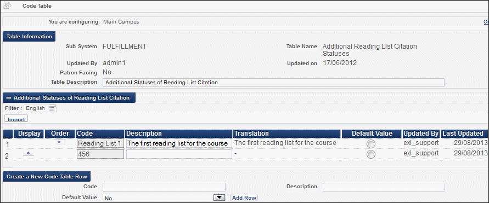This screenshot has width=489, height=203.
Task: Click the new row Code input field
Action: 164,187
